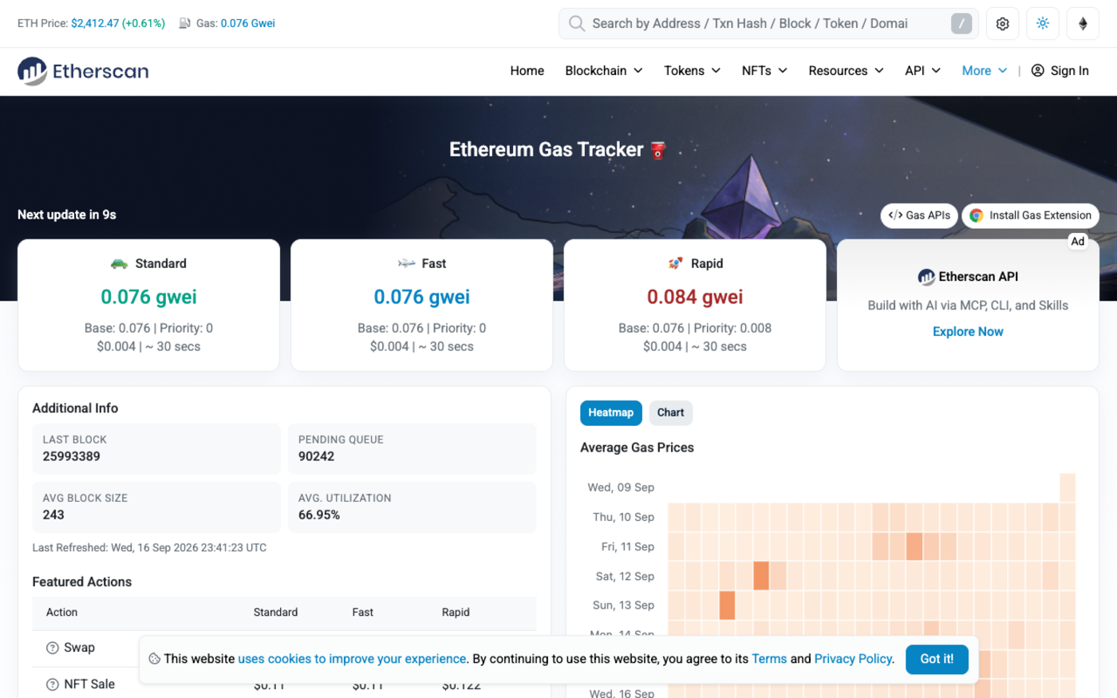Click the Last Refreshed timestamp text
The image size is (1117, 698).
tap(149, 547)
